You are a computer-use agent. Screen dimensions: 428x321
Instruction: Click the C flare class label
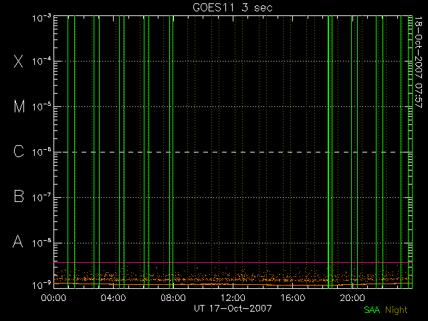(19, 151)
